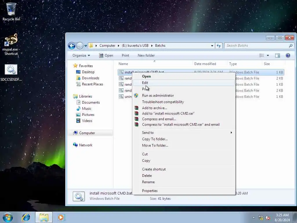
Task: Open recent locations dropdown next to forward arrow
Action: [86, 46]
